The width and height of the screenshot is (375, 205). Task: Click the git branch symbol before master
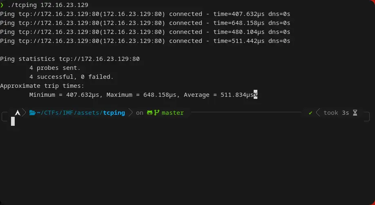[x=157, y=113]
